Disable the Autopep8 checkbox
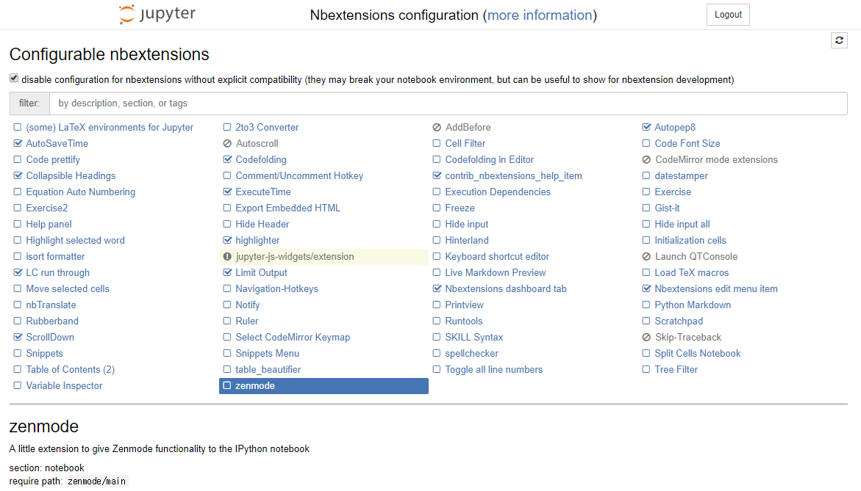The width and height of the screenshot is (861, 491). coord(646,127)
